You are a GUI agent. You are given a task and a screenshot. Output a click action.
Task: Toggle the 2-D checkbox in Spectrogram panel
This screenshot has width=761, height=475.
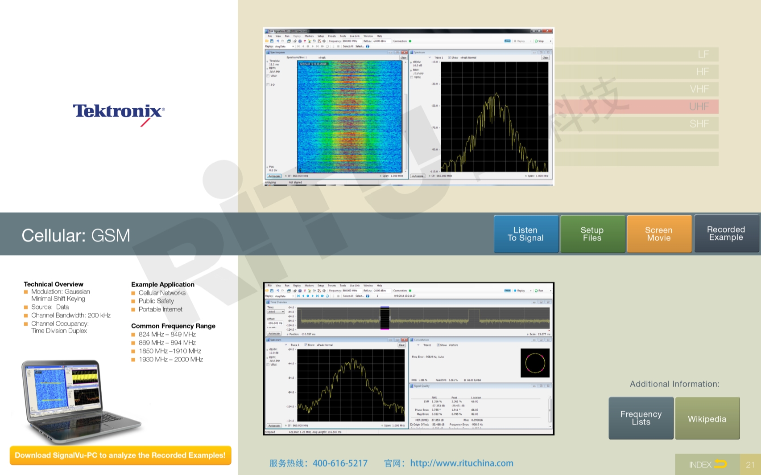click(268, 85)
